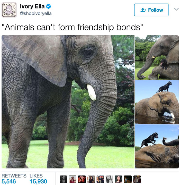Click the Ivory Ella Snapchat ghost profile avatar
Viewport: 180px width, 185px height.
9,10
